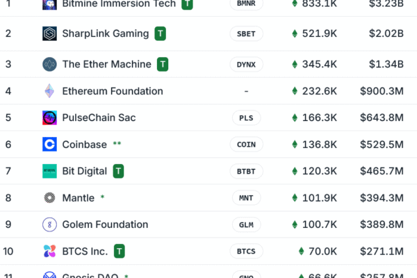Click the Golem Foundation logo icon
The image size is (417, 278).
[50, 224]
